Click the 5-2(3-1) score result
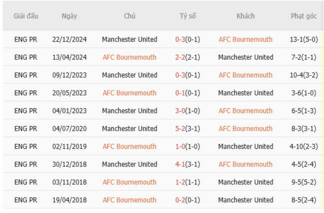324x213 pixels. [x=188, y=129]
